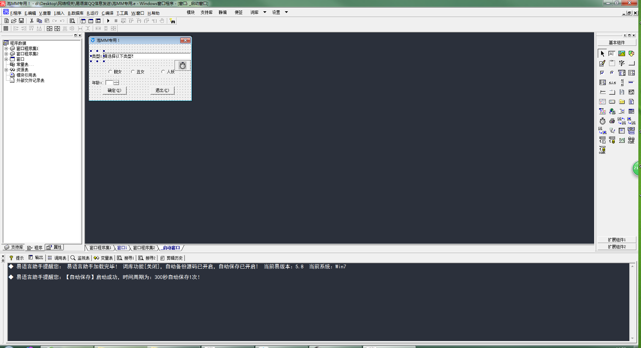This screenshot has width=641, height=348.
Task: Select the combo box component icon
Action: click(x=621, y=73)
